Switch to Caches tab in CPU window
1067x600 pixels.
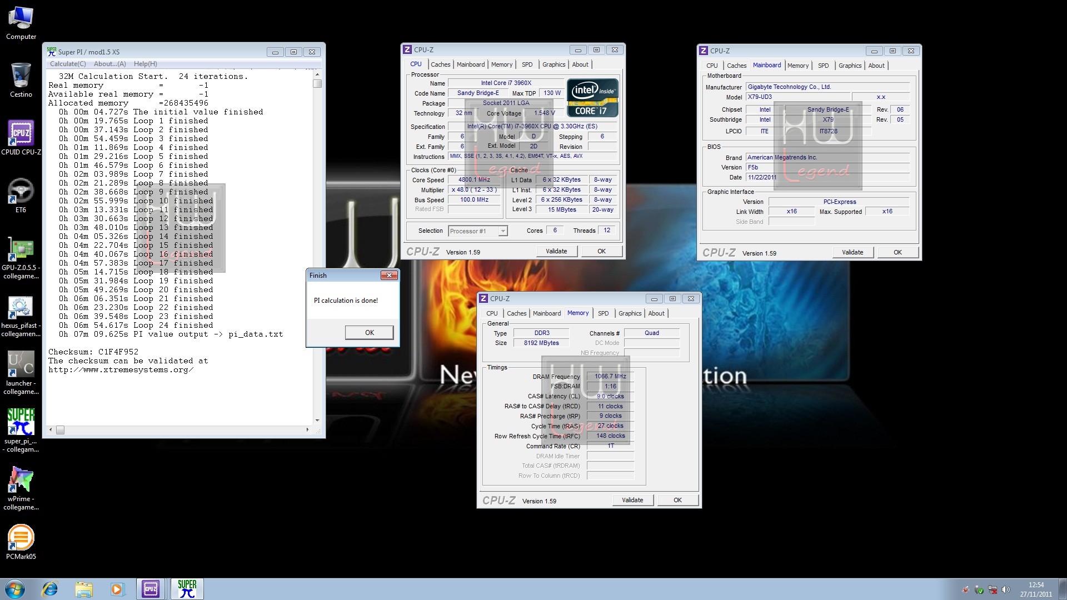(x=440, y=64)
